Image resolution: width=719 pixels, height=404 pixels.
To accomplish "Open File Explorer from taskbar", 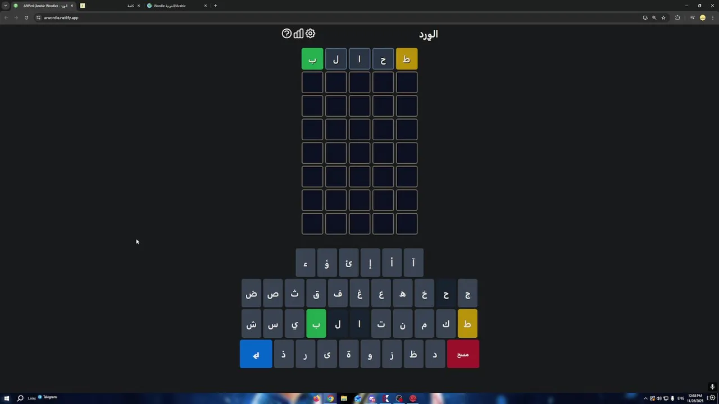I will tap(344, 398).
